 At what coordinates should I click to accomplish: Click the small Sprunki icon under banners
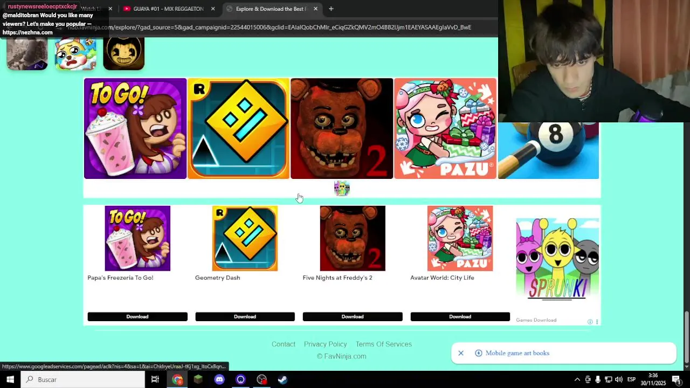[342, 188]
